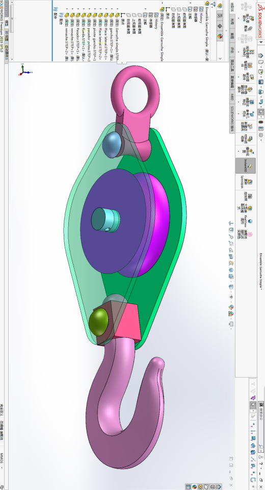Image resolution: width=265 pixels, height=490 pixels.
Task: Click the Rebuild traffic light icon
Action: (x=260, y=122)
